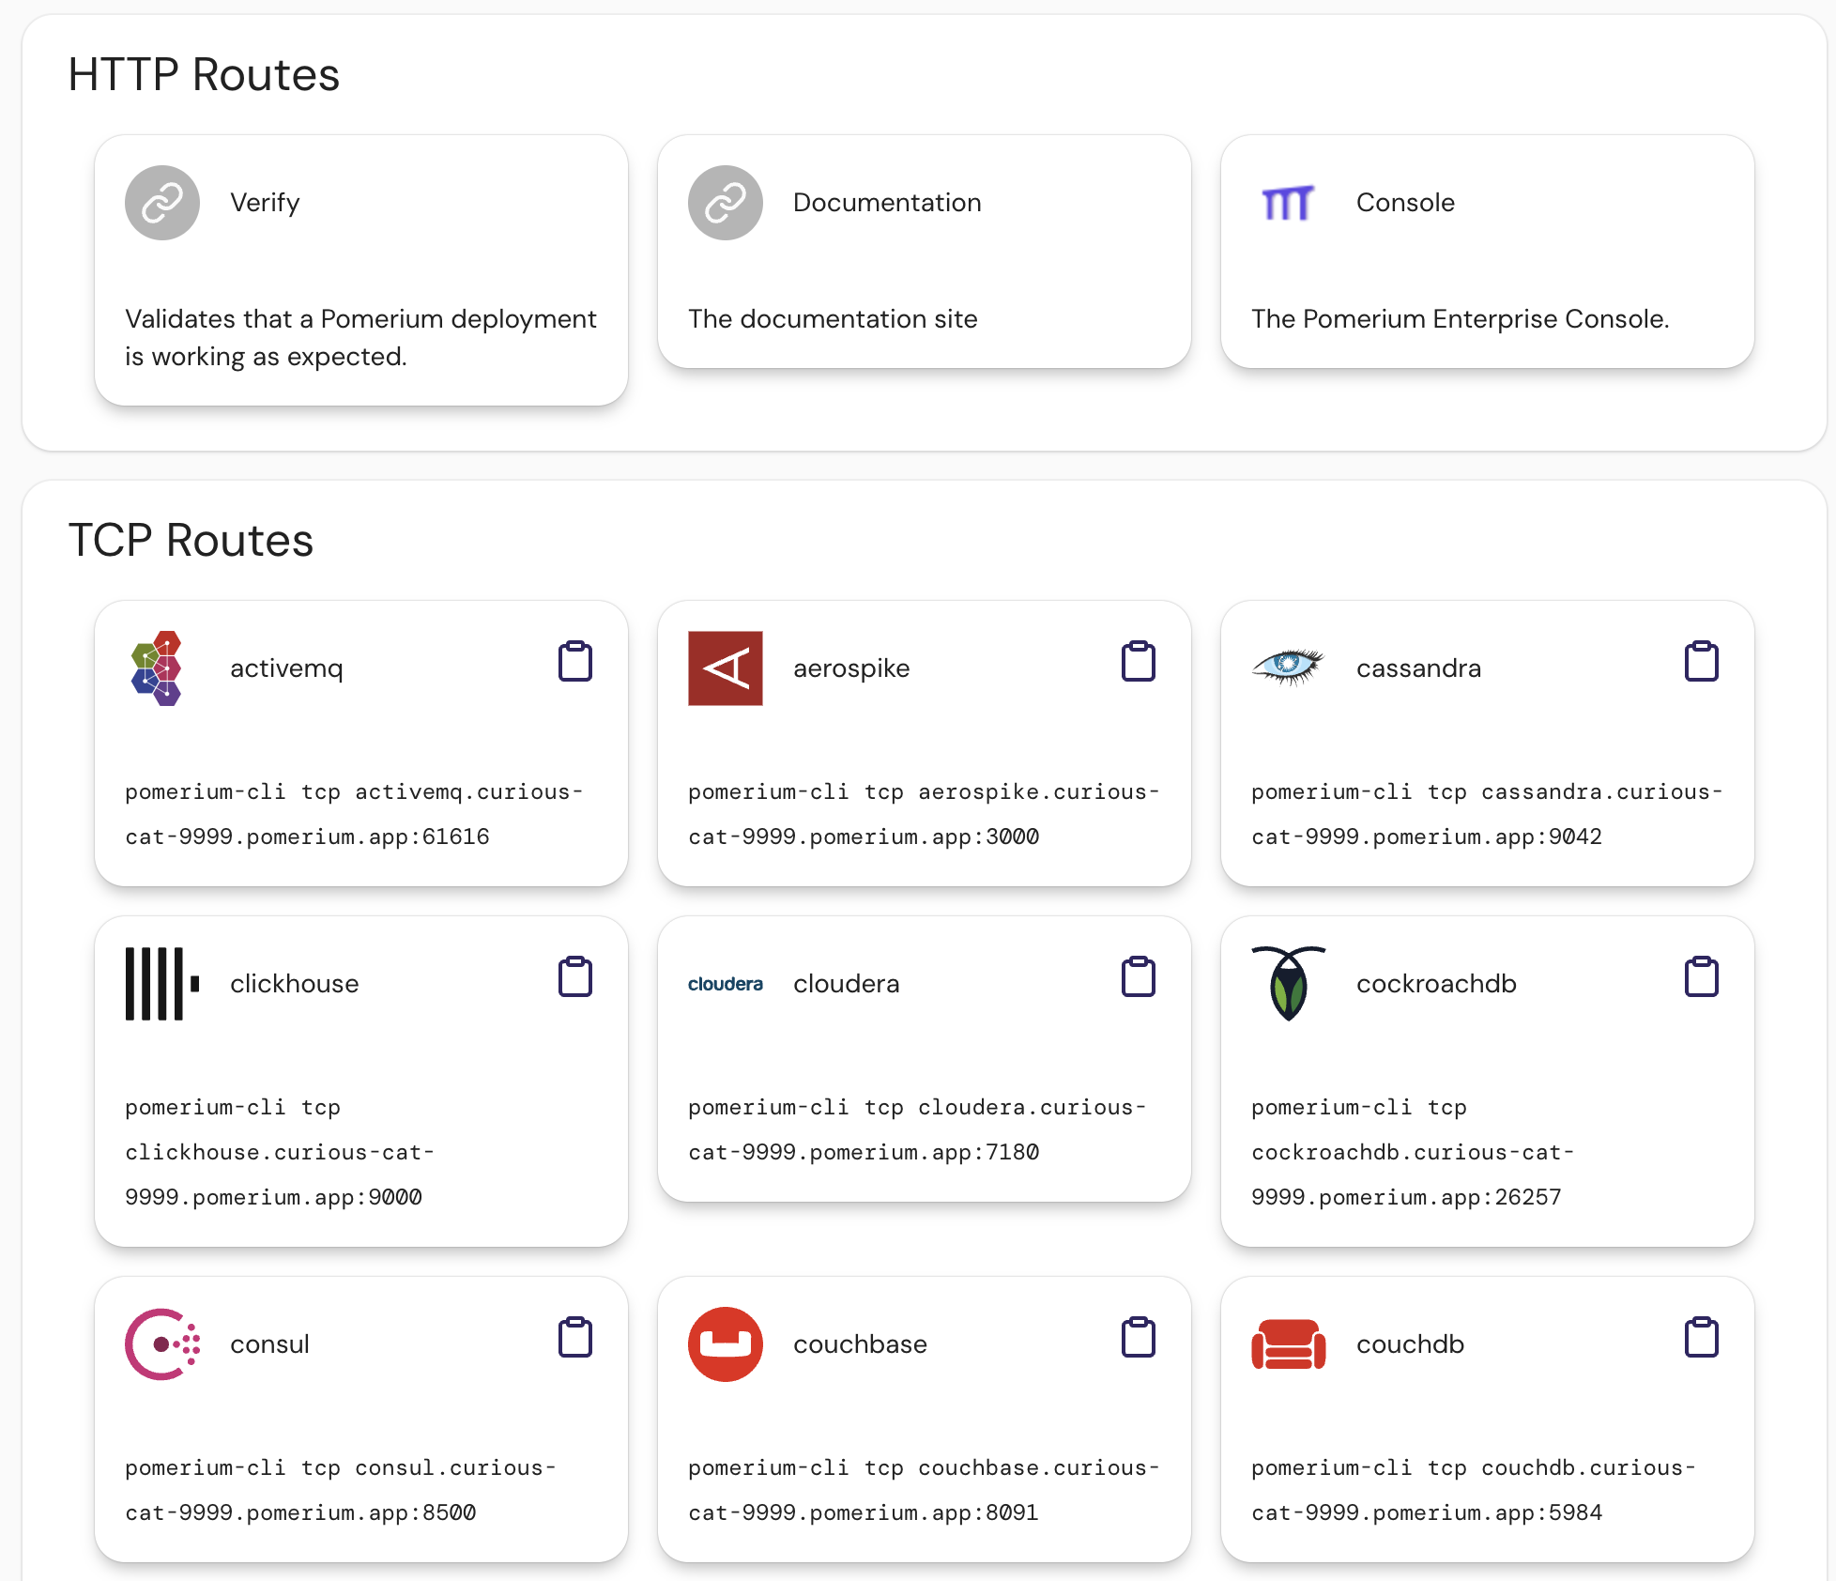Copy the cassandra route command
1836x1581 pixels.
tap(1702, 660)
